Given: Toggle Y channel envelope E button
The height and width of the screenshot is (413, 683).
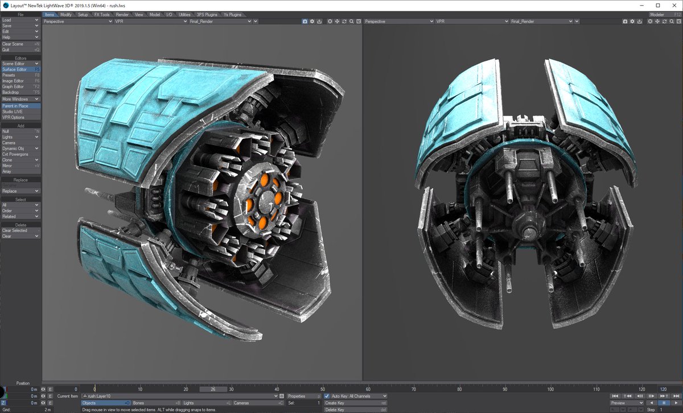Looking at the screenshot, I should pos(50,396).
